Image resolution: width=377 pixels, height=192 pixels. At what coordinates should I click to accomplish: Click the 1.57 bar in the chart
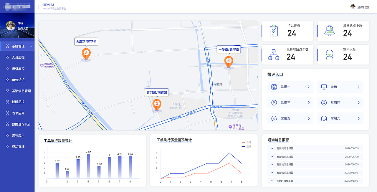67,174
